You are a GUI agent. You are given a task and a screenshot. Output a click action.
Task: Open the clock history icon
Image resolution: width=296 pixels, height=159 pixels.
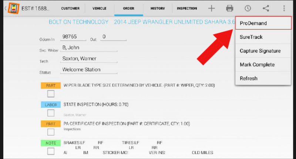[x=248, y=8]
